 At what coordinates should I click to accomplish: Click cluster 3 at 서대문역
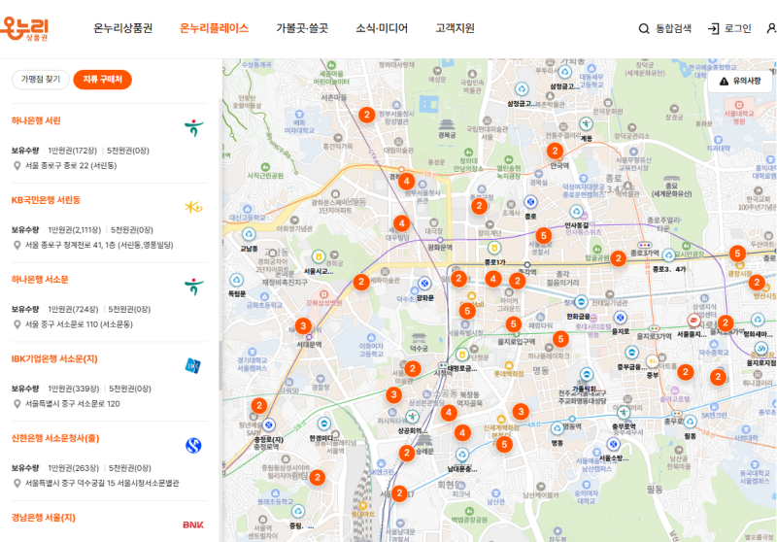(303, 326)
